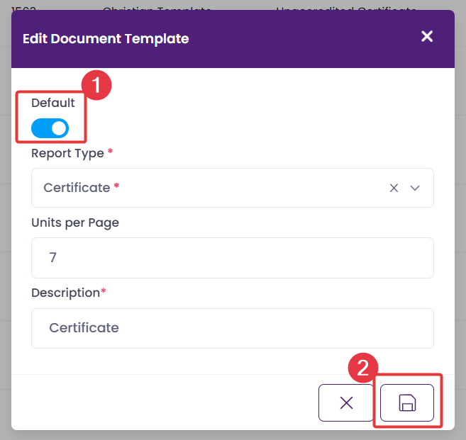Screen dimensions: 466x440
Task: Focus the Units per Page field
Action: [x=232, y=258]
